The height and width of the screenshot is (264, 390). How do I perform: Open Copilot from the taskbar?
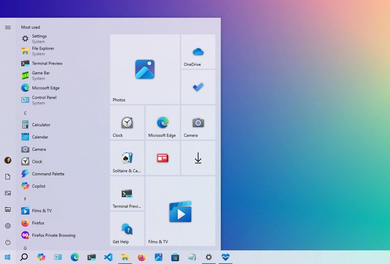[x=41, y=257]
